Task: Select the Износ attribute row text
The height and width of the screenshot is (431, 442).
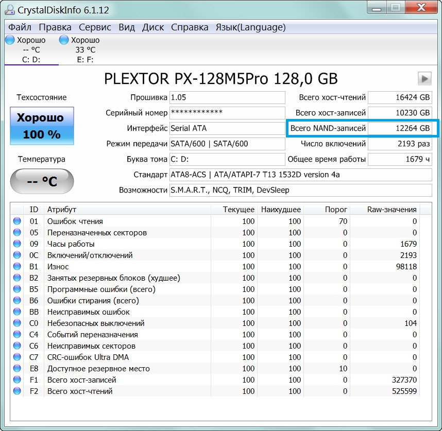Action: [x=58, y=267]
